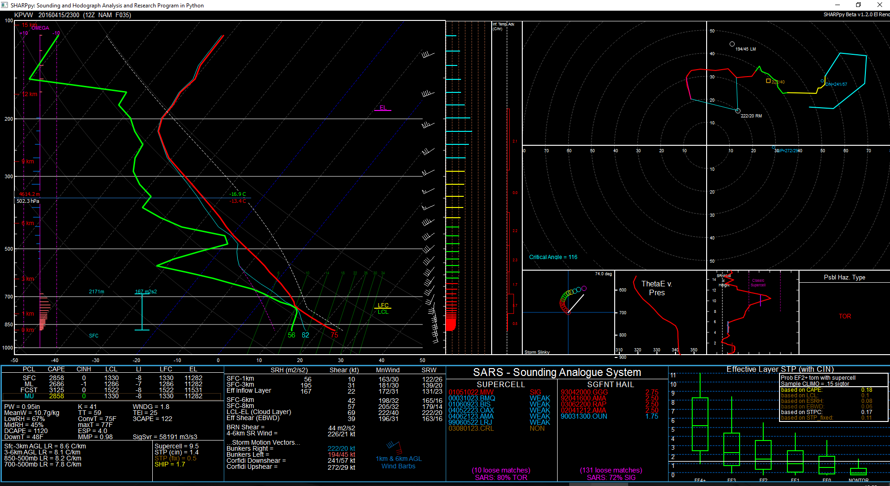Image resolution: width=890 pixels, height=486 pixels.
Task: Click the 194/45 LM left-mover circle
Action: click(x=732, y=44)
